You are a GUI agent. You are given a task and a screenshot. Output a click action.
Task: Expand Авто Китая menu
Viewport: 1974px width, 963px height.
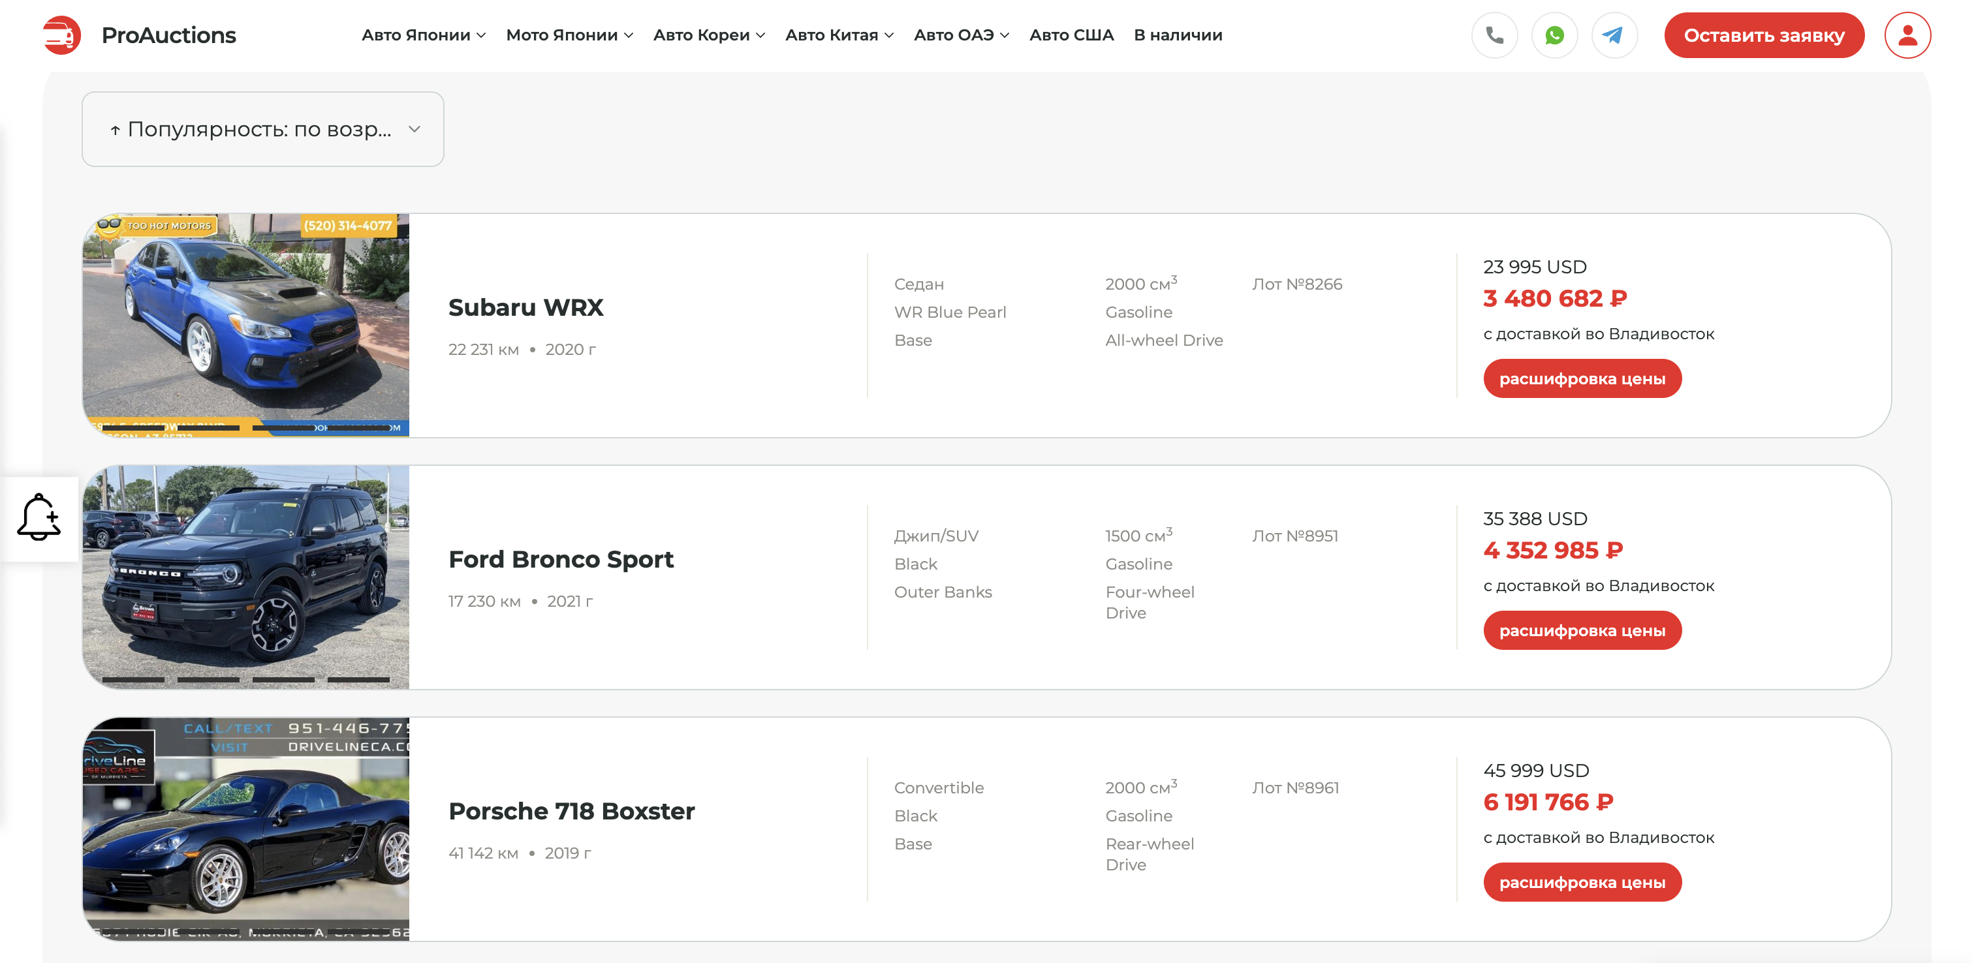(x=839, y=35)
